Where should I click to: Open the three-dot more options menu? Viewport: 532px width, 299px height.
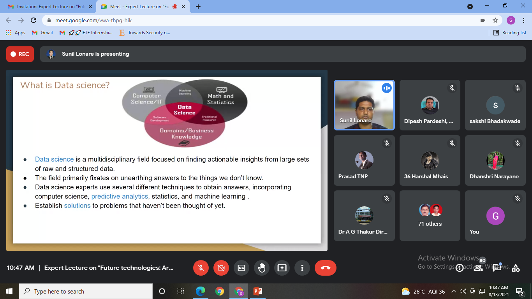[x=302, y=268]
